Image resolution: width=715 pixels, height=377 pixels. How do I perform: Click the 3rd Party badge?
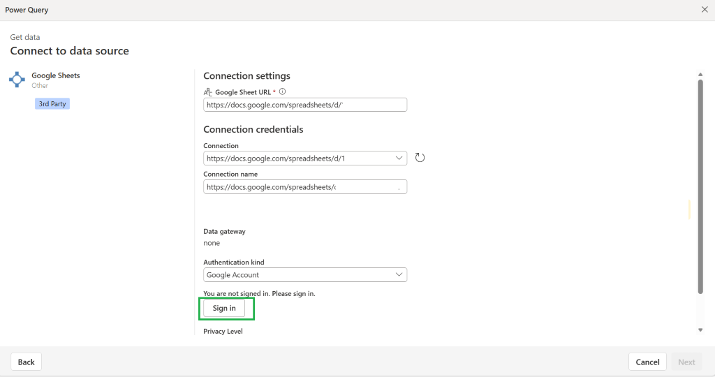[x=52, y=104]
